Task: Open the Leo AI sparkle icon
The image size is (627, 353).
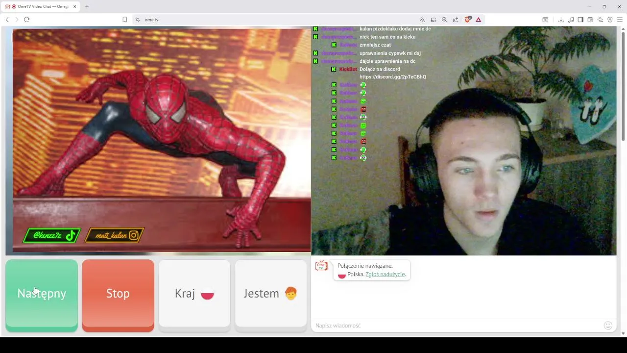Action: 600,20
